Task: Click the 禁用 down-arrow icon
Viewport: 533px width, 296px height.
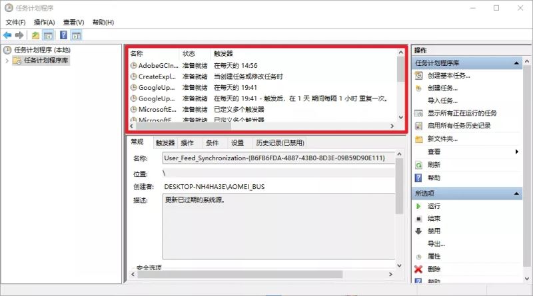Action: point(418,231)
